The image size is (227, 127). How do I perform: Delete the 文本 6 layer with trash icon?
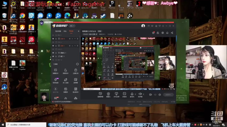point(77,39)
